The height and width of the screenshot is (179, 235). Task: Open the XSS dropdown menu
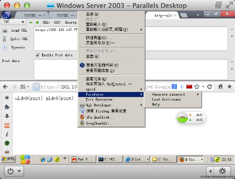tap(57, 22)
